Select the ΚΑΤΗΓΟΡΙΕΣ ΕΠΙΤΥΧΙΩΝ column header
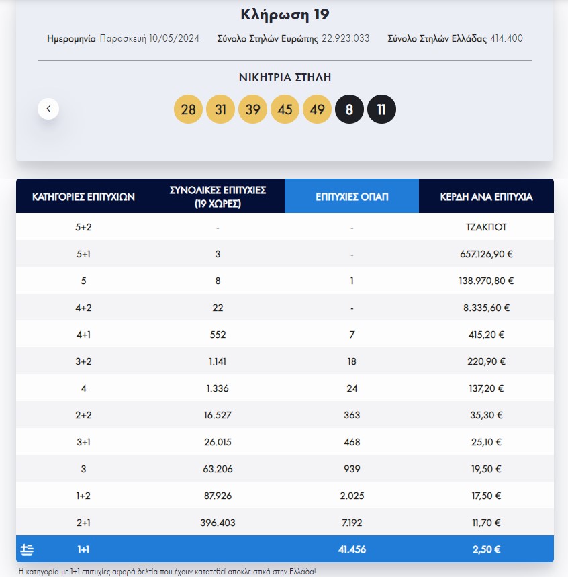Image resolution: width=568 pixels, height=577 pixels. point(83,197)
